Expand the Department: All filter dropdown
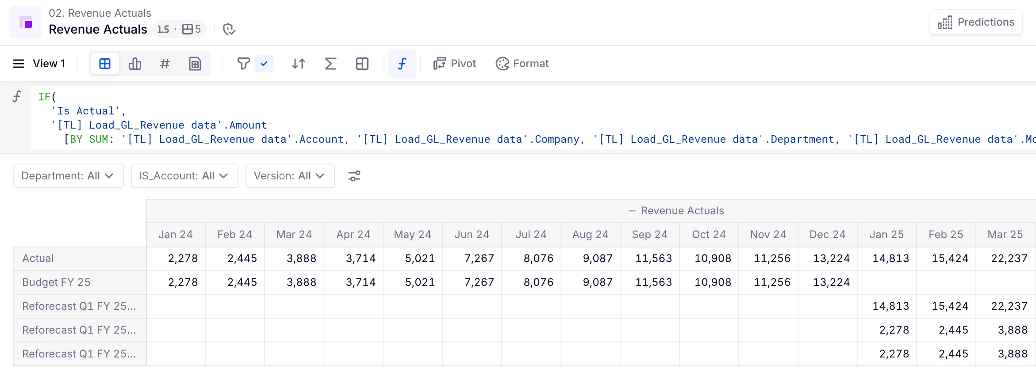This screenshot has width=1036, height=380. click(68, 176)
